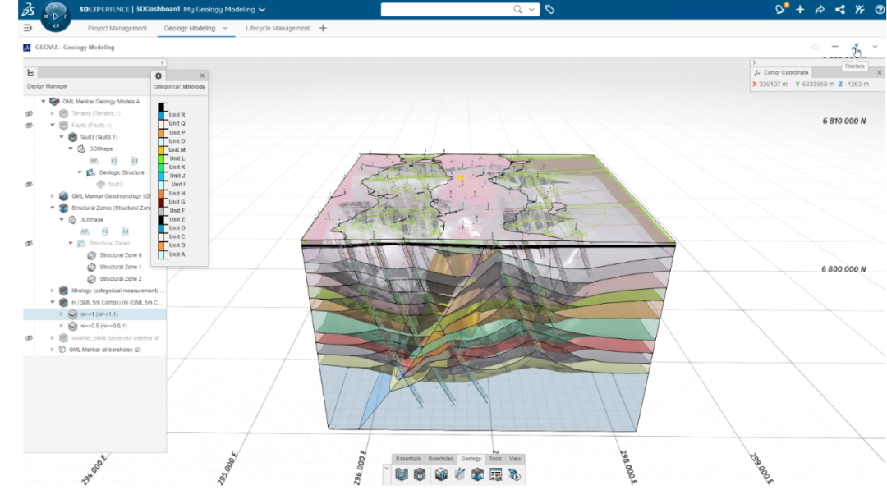Toggle visibility eye for Faults node
Image resolution: width=887 pixels, height=490 pixels.
click(29, 126)
